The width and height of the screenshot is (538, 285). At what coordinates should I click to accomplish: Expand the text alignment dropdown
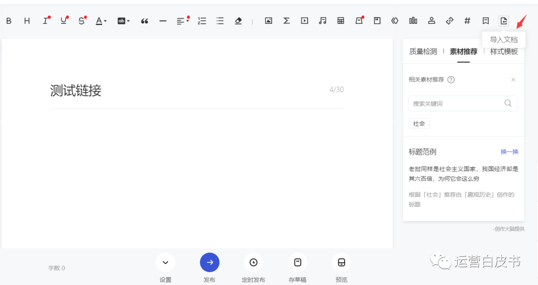pos(182,21)
